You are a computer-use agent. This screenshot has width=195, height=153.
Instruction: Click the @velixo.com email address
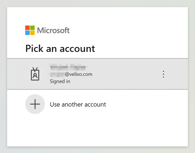[x=78, y=74]
